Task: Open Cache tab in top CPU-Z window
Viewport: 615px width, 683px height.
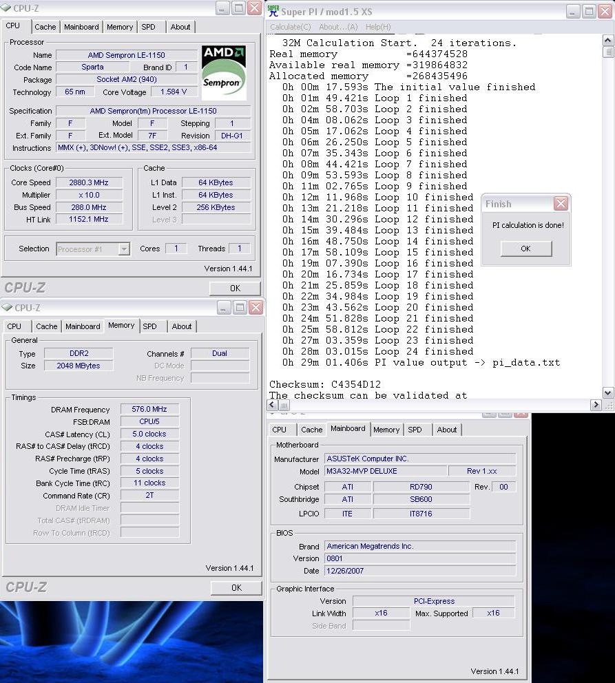Action: pos(45,27)
